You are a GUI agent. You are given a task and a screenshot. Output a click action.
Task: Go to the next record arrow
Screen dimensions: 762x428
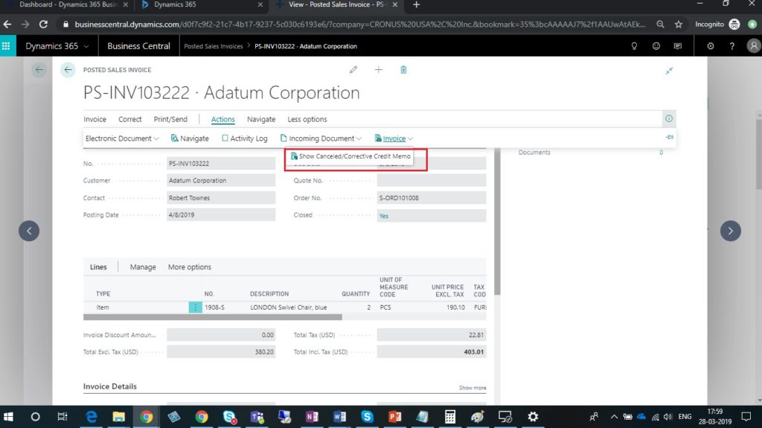click(x=731, y=231)
